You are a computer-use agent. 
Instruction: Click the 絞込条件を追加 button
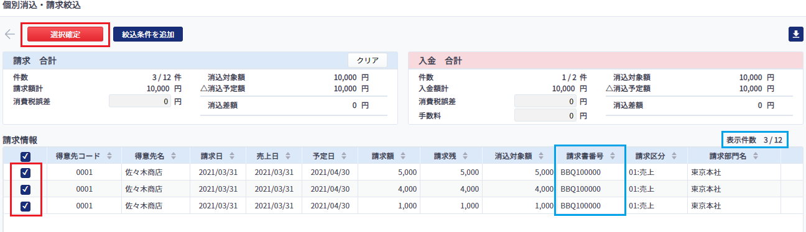coord(148,34)
